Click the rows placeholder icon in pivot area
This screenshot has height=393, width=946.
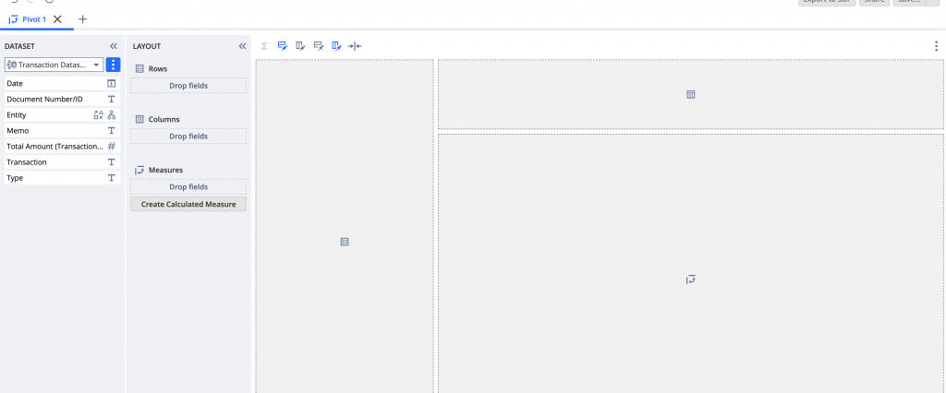[345, 242]
